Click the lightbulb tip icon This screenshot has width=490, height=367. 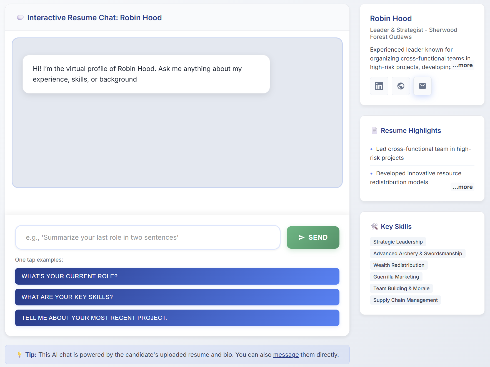point(19,355)
